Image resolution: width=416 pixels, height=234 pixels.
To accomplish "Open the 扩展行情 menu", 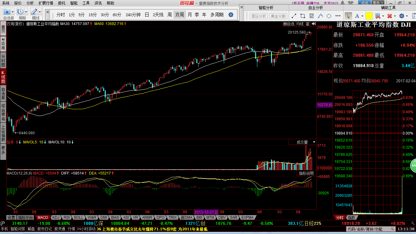I will coord(46,3).
